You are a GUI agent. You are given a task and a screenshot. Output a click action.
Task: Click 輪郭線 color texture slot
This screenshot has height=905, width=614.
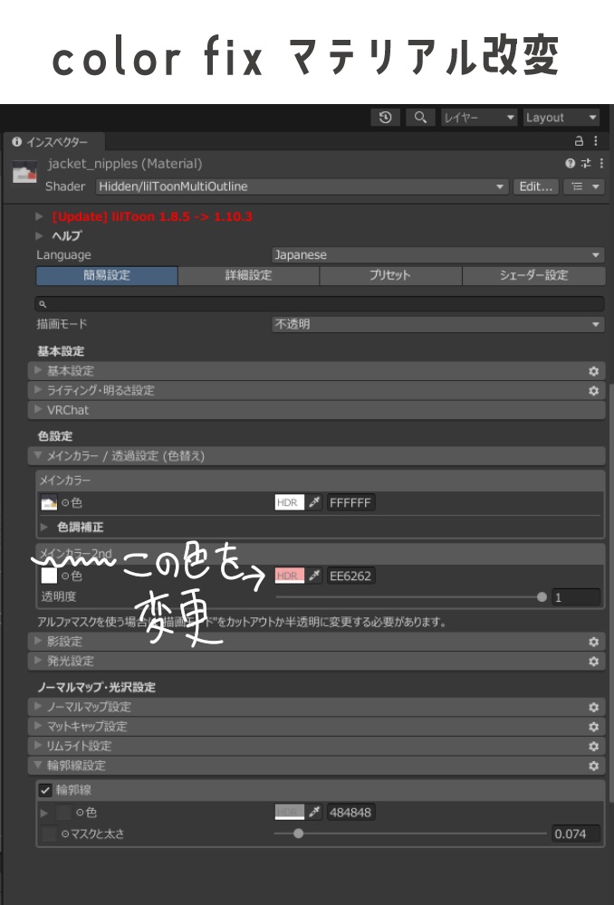pyautogui.click(x=63, y=813)
